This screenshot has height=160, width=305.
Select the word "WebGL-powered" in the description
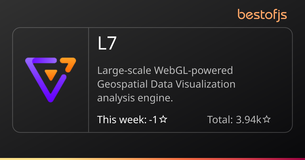click(193, 71)
